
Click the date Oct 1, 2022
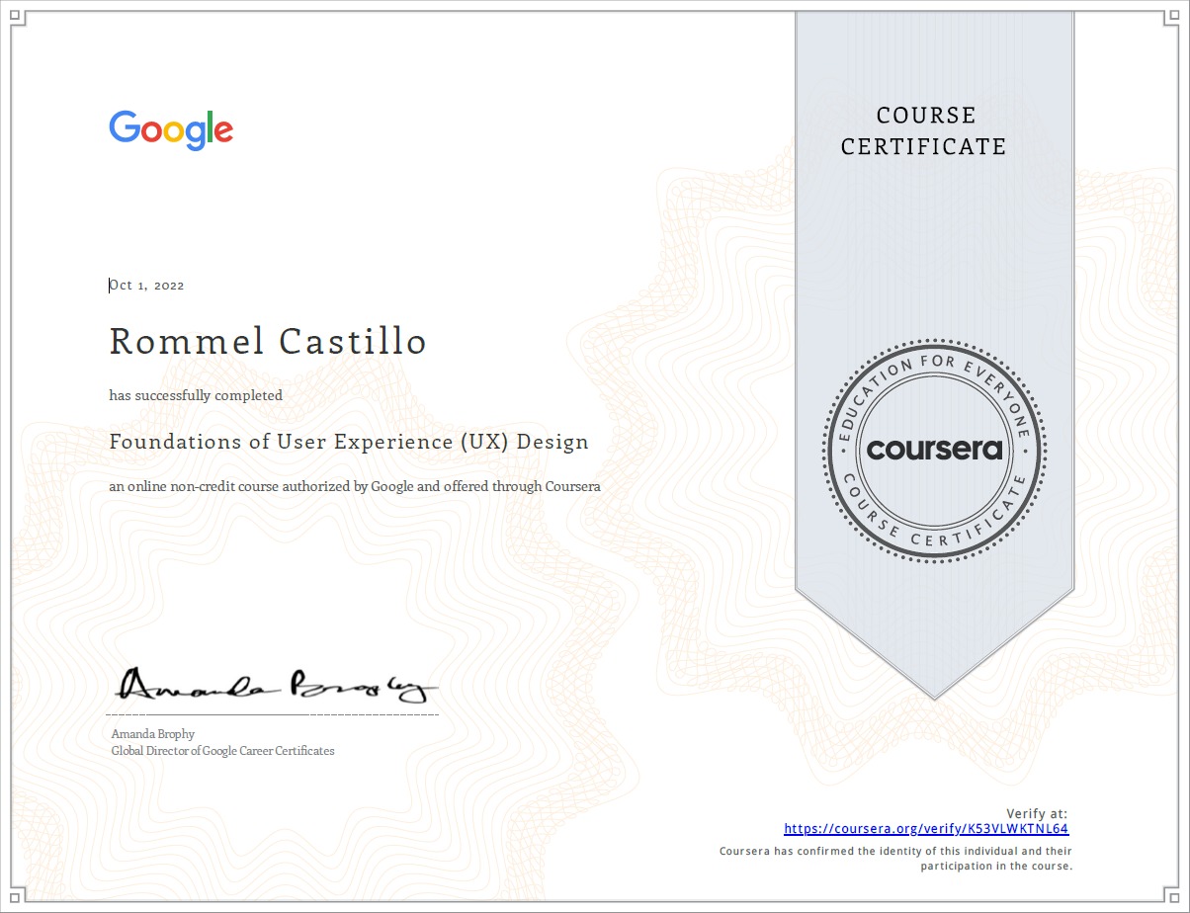[x=147, y=286]
